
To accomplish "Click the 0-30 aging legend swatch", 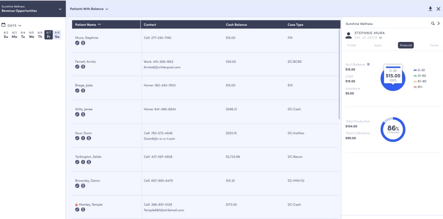I will (x=415, y=70).
